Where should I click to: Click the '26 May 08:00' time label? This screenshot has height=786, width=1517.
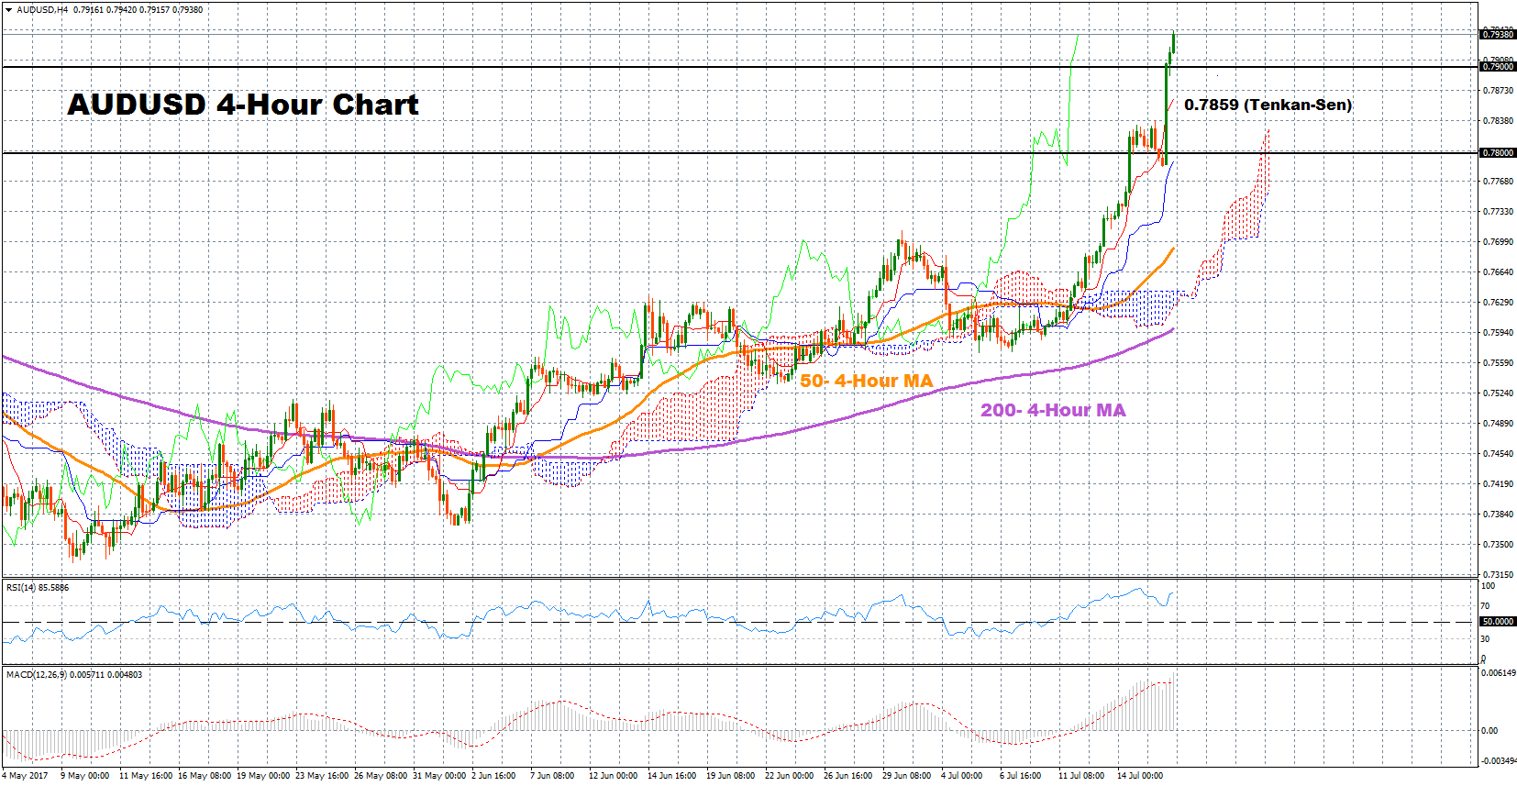pos(381,776)
